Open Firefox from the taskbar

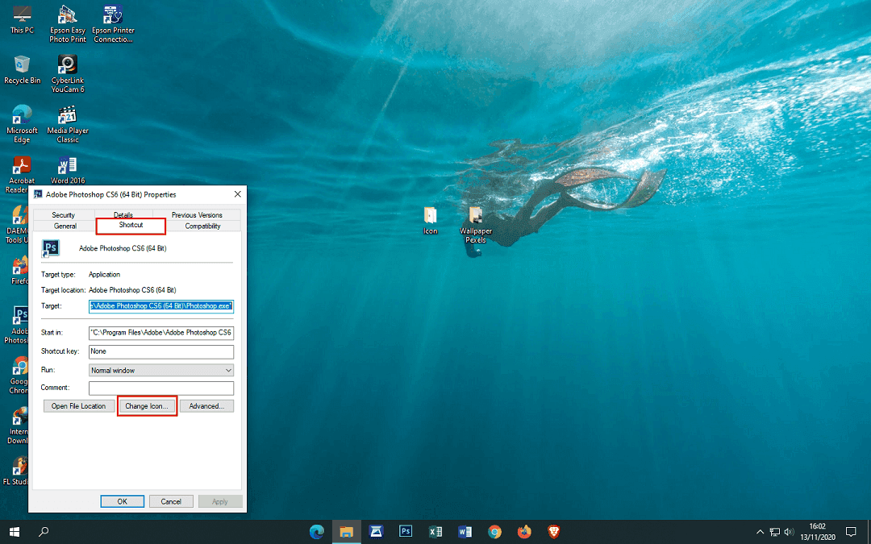point(524,532)
